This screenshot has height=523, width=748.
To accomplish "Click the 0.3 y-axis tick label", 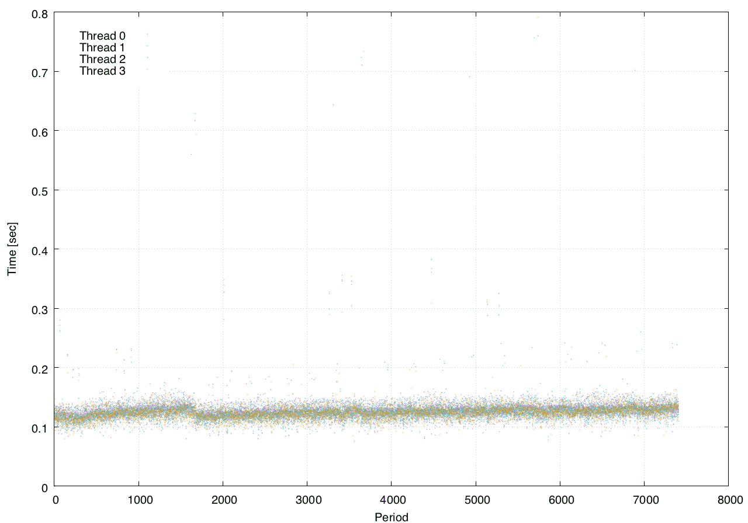I will click(40, 309).
